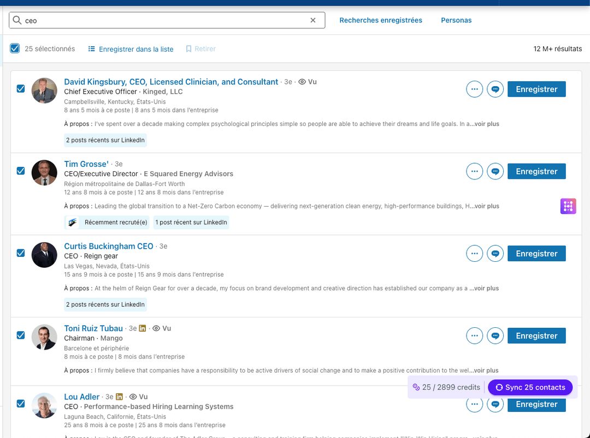The image size is (590, 438).
Task: Uncheck the select-all 25 sélectionnés checkbox
Action: pos(15,49)
